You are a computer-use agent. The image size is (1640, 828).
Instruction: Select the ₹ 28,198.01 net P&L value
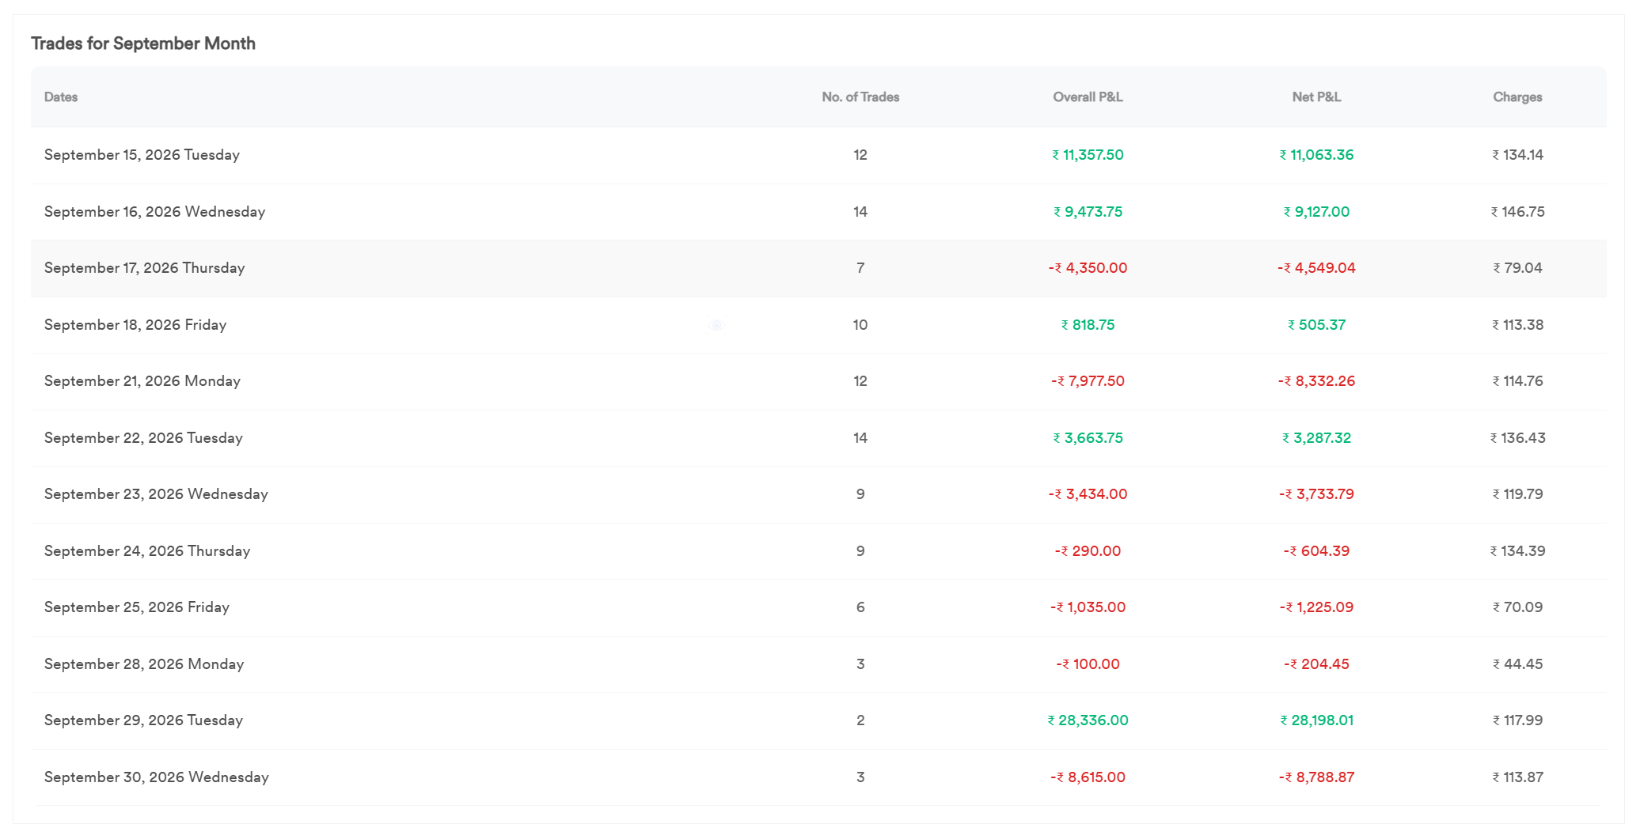pyautogui.click(x=1316, y=720)
